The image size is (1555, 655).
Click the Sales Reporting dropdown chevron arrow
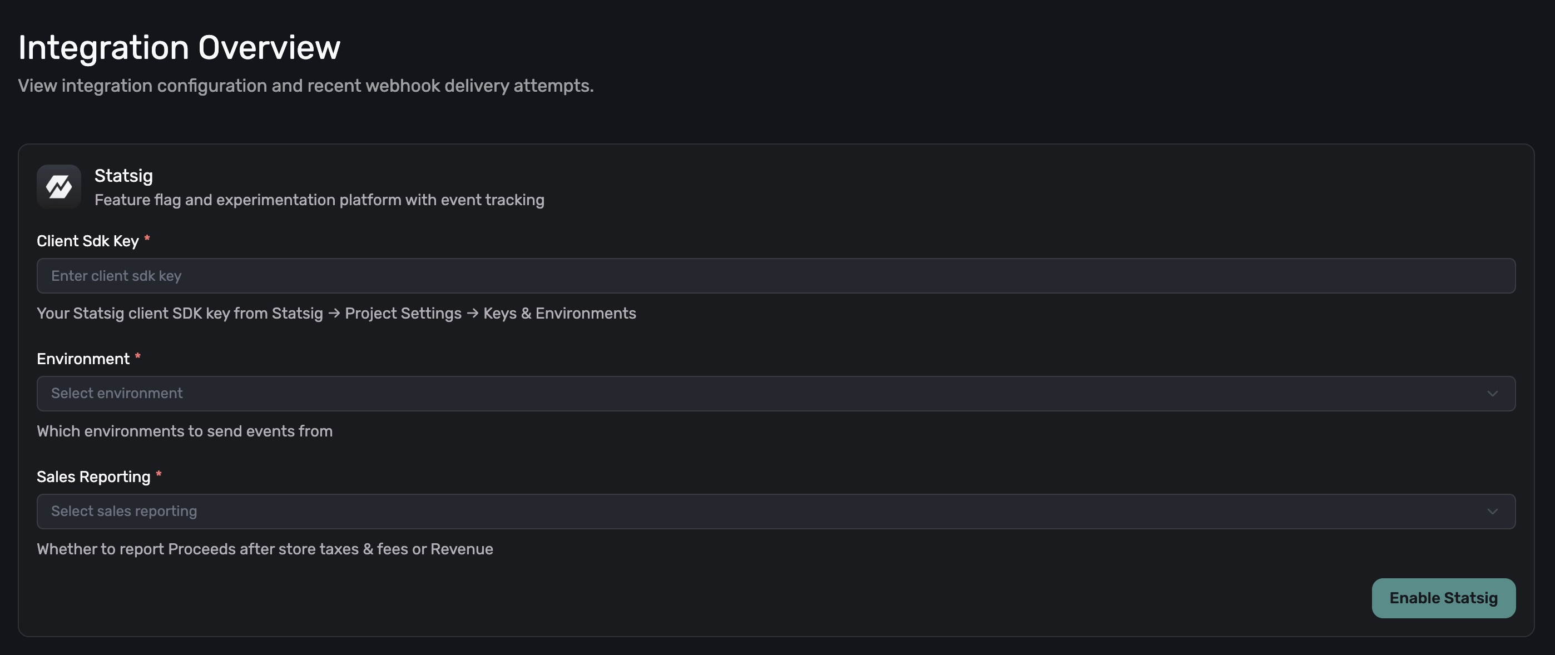click(x=1492, y=512)
